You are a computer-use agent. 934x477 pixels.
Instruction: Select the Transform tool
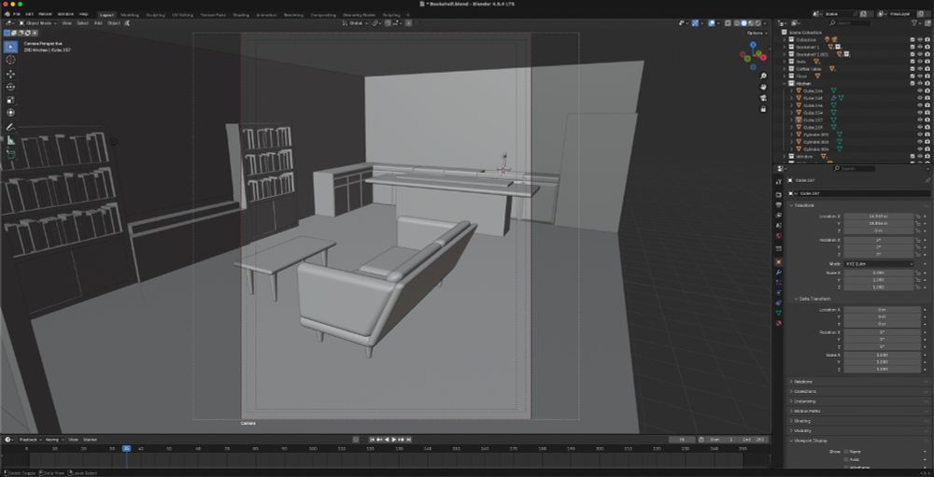[x=10, y=113]
